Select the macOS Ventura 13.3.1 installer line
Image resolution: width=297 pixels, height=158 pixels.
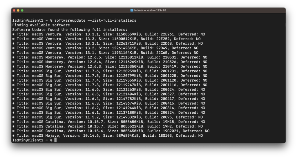pyautogui.click(x=109, y=34)
